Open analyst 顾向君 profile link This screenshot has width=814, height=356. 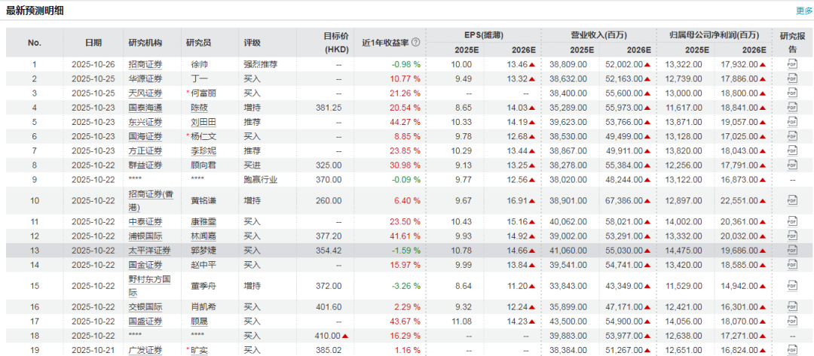click(203, 166)
